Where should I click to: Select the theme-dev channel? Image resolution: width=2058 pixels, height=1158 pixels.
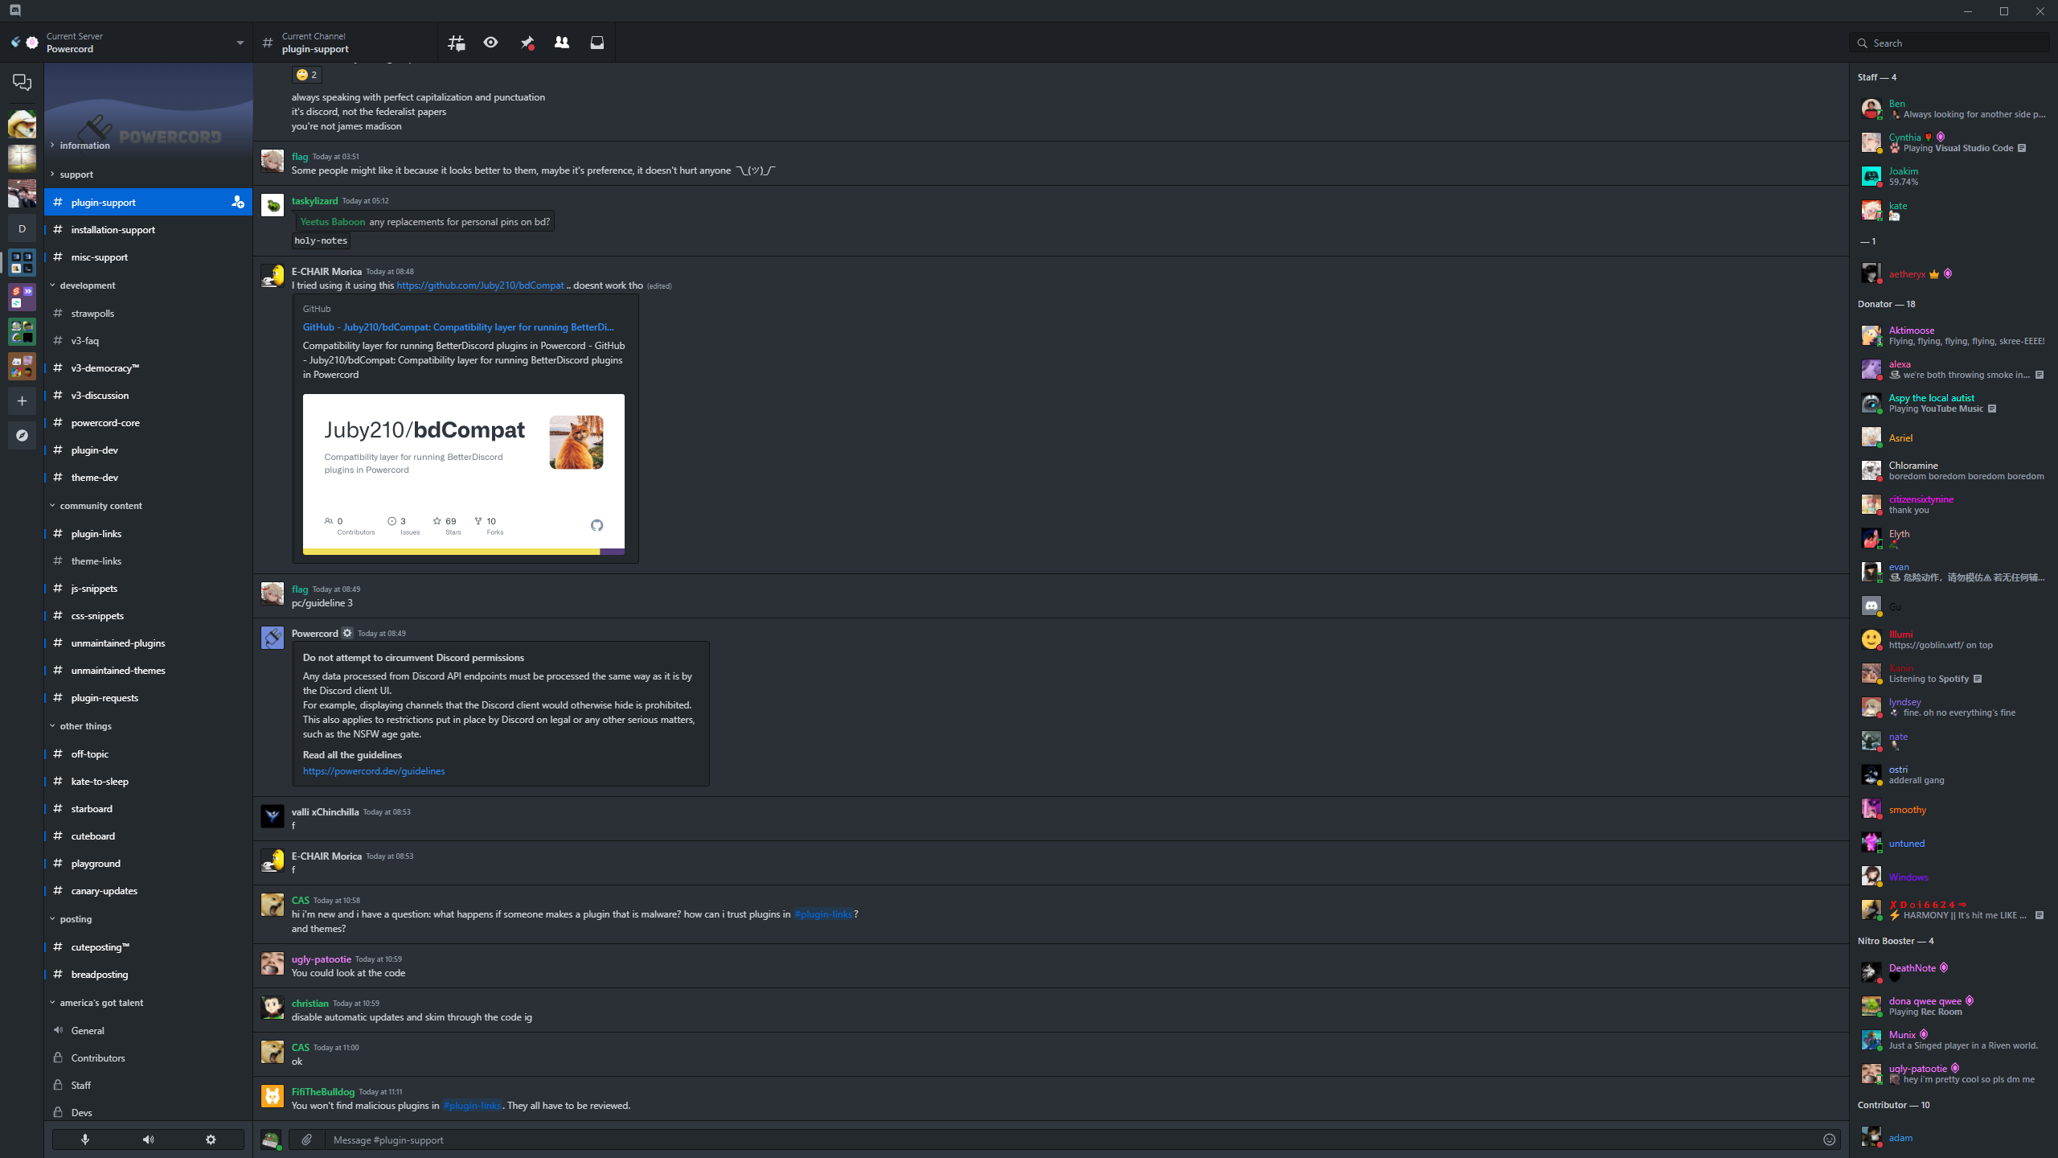pyautogui.click(x=94, y=477)
